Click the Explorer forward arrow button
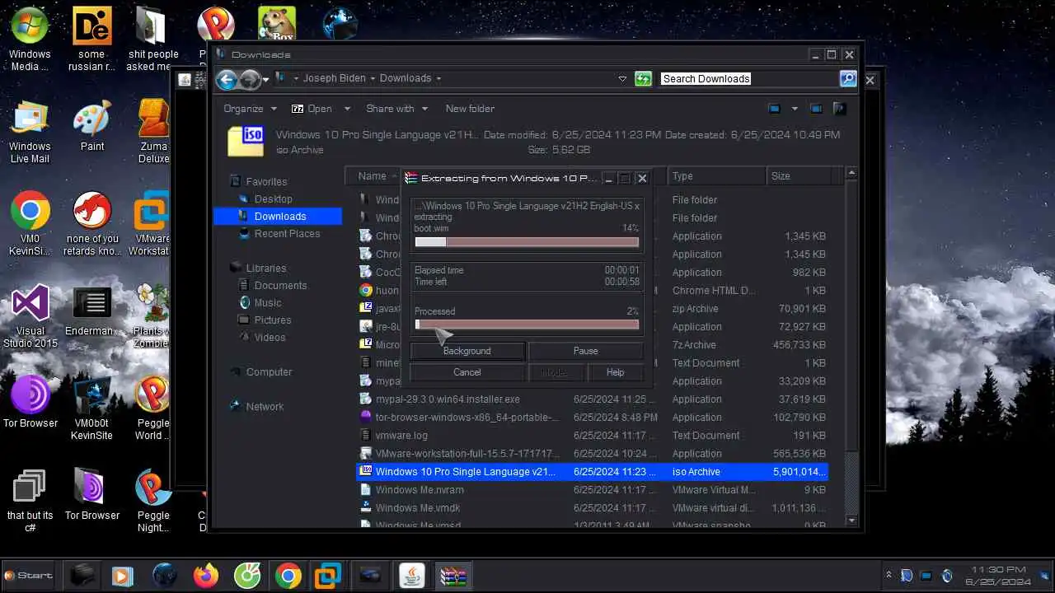 (x=250, y=79)
